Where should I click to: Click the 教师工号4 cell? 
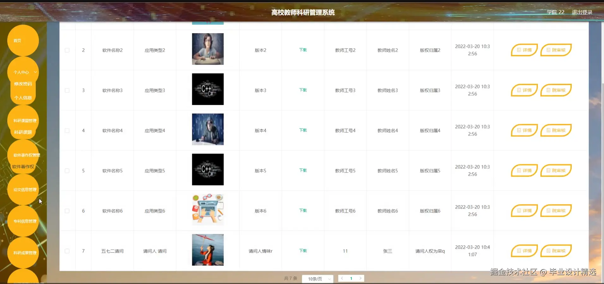(345, 130)
